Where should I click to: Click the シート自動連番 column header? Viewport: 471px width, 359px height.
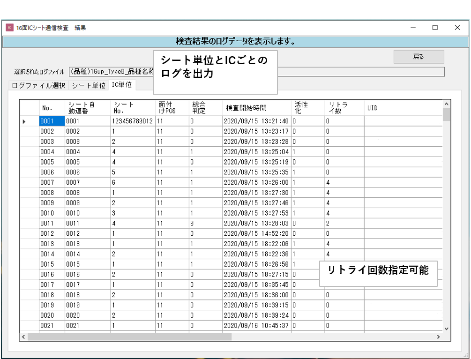88,108
